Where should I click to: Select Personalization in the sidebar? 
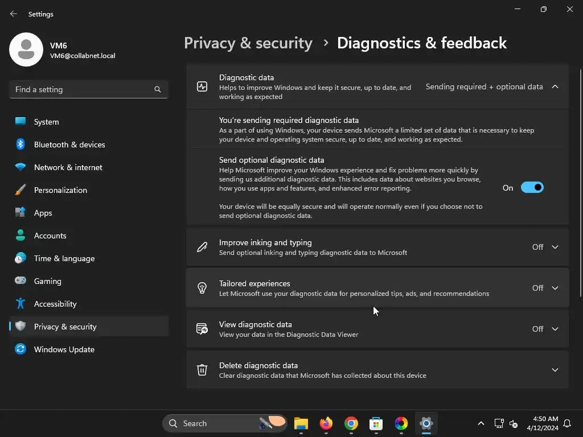tap(89, 189)
